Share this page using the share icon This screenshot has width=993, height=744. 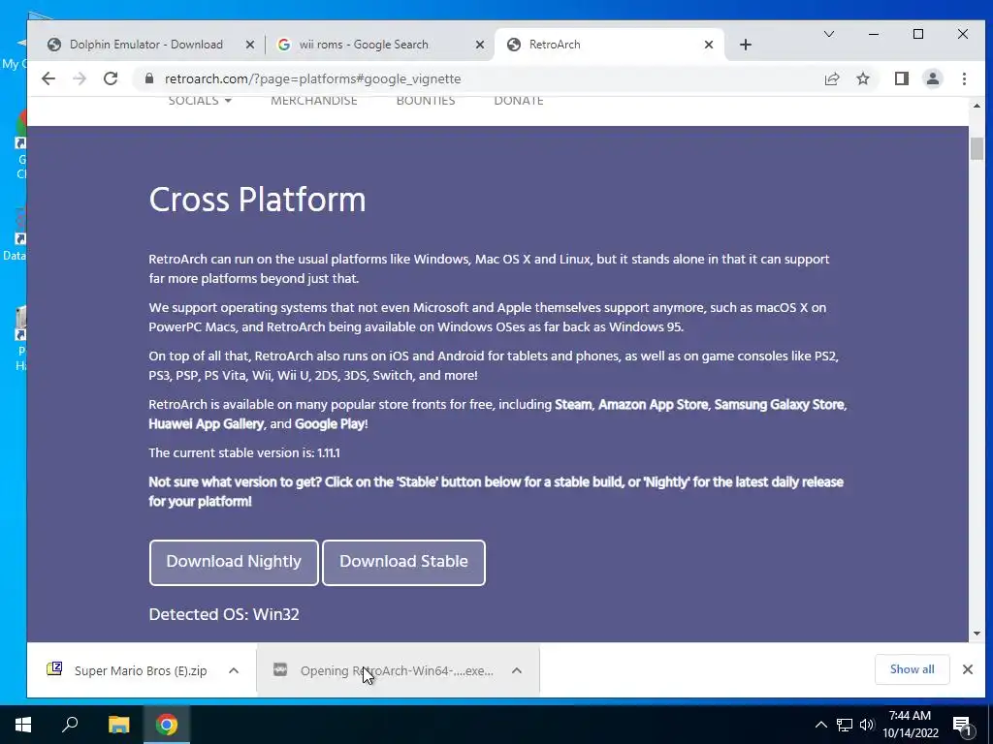pyautogui.click(x=831, y=78)
